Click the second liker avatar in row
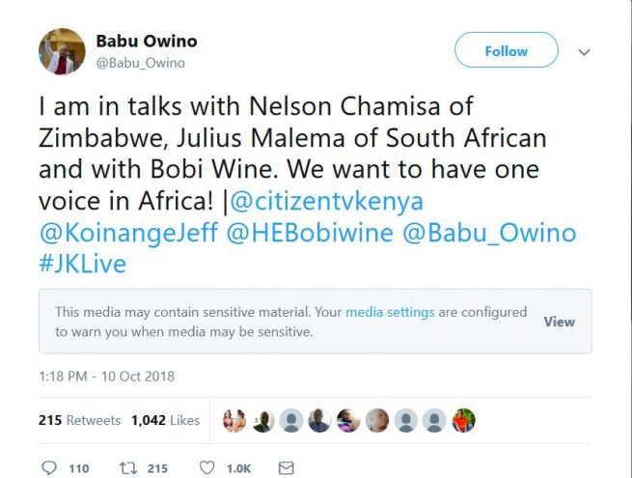 pos(262,420)
